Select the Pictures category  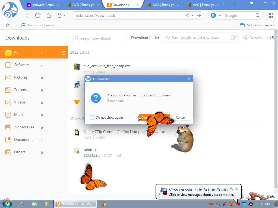click(34, 77)
